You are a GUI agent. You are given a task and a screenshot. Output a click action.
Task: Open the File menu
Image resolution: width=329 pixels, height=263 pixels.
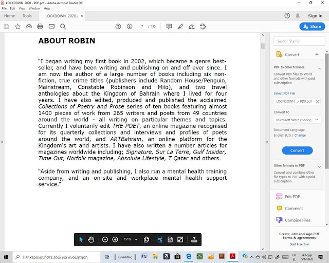[x=4, y=8]
